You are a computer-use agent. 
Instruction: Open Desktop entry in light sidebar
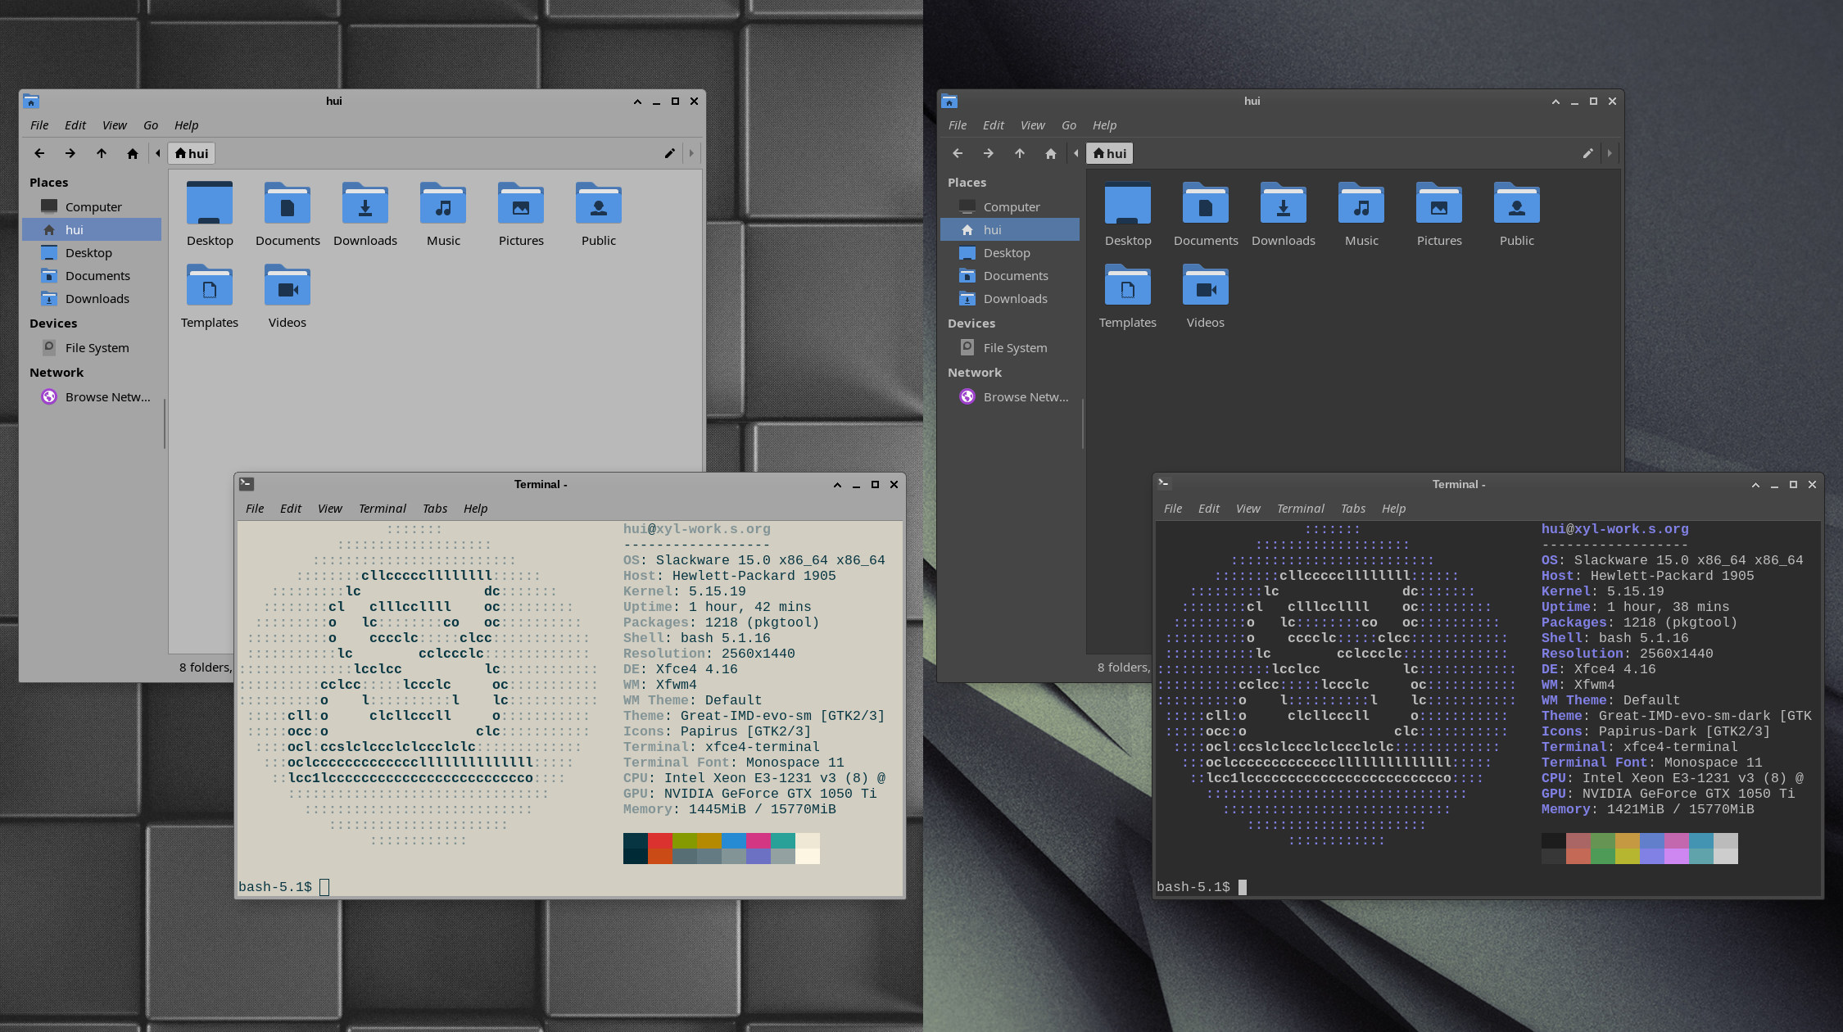tap(92, 253)
